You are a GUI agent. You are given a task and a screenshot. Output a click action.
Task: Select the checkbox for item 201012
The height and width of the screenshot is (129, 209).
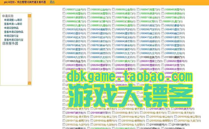click(x=64, y=117)
